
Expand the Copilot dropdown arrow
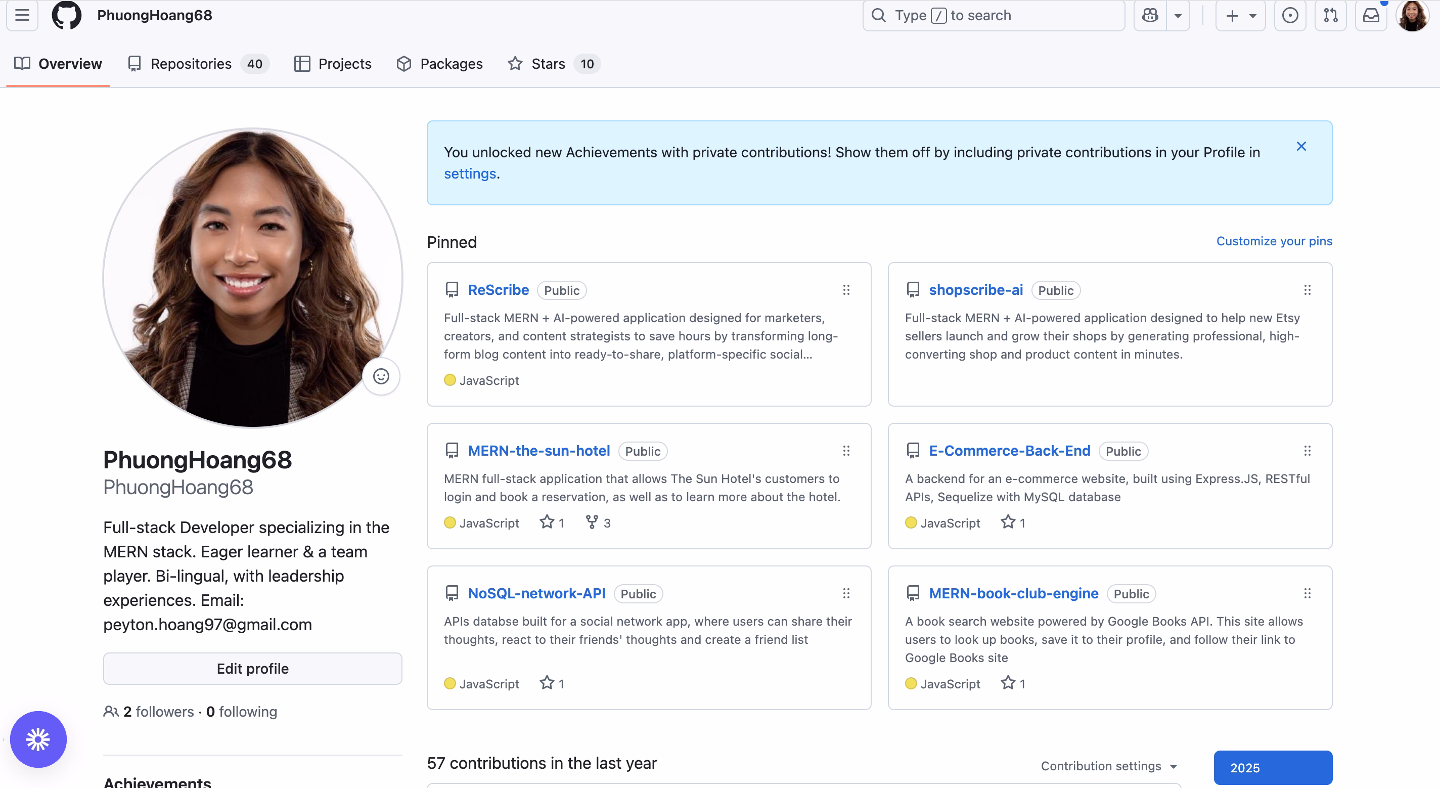pos(1178,16)
